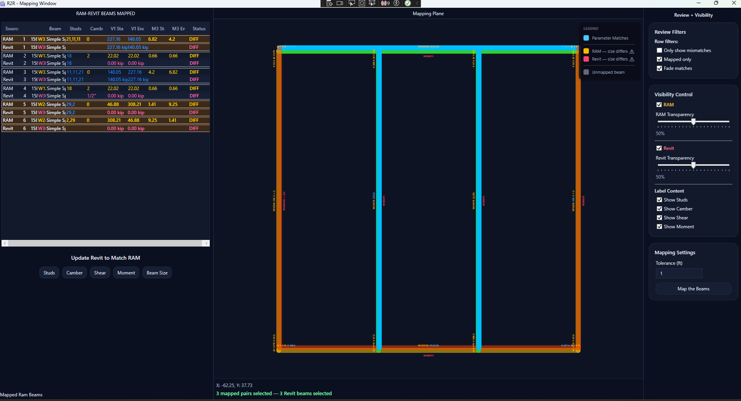Click the mapped pairs selected status text

pos(274,393)
